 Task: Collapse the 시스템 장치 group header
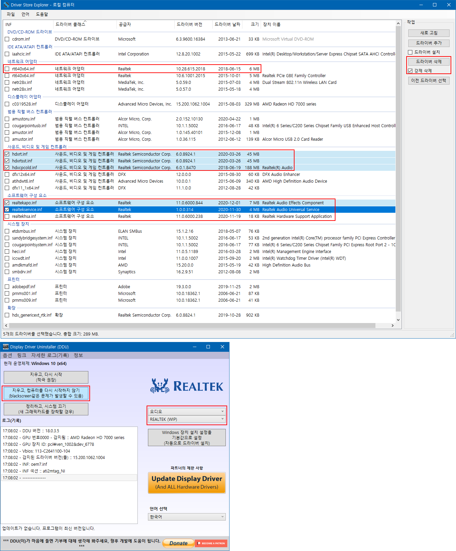[18, 224]
